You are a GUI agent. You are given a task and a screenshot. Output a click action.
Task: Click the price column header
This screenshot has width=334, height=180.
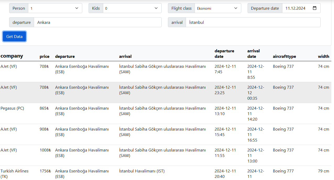coord(45,57)
